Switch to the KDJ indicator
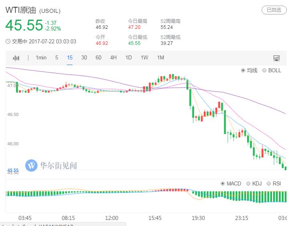This screenshot has height=226, width=292. 248,183
